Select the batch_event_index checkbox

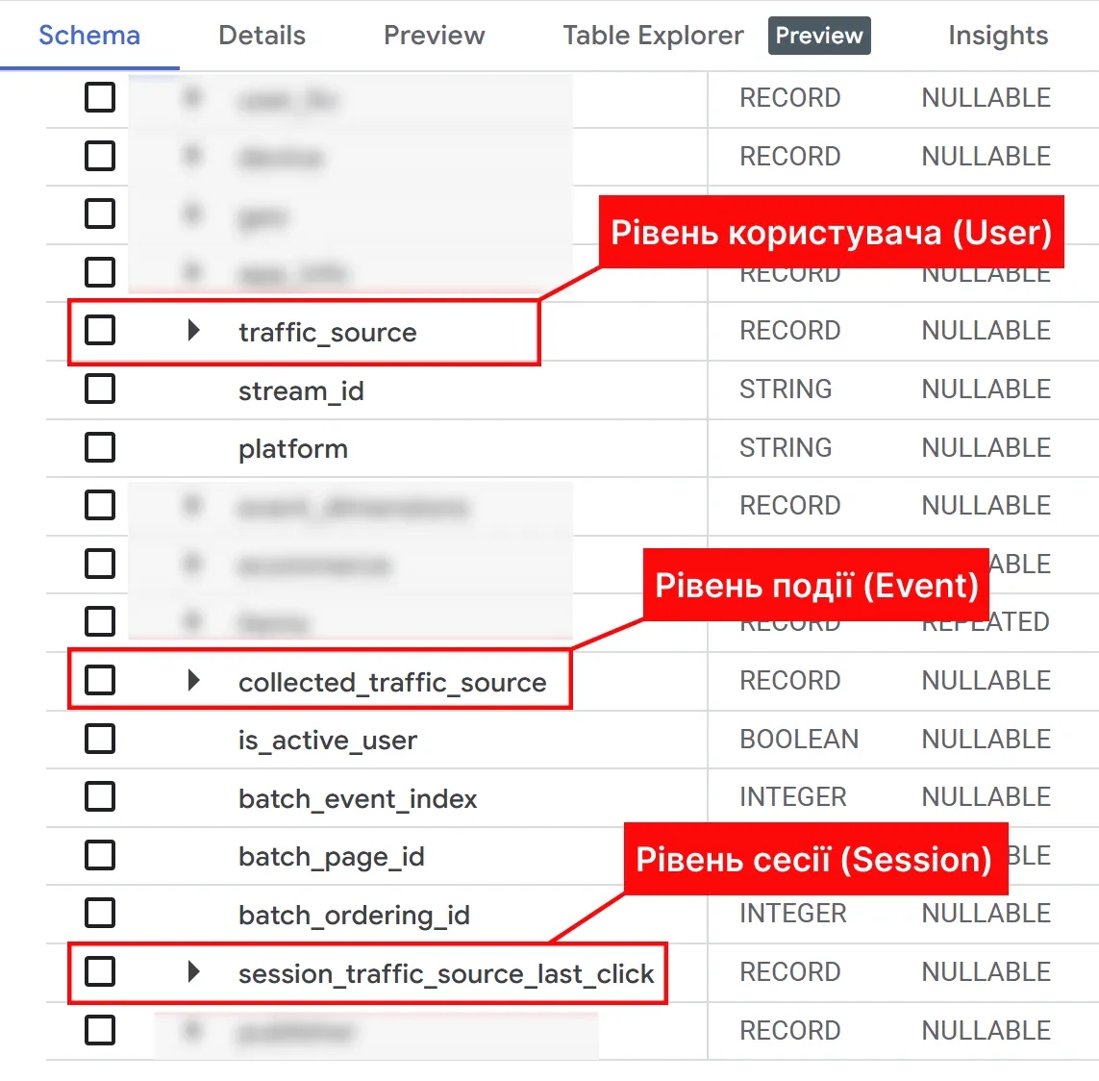100,797
